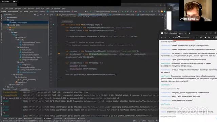Switch to the docker-compose.yml editor tab

click(146, 15)
